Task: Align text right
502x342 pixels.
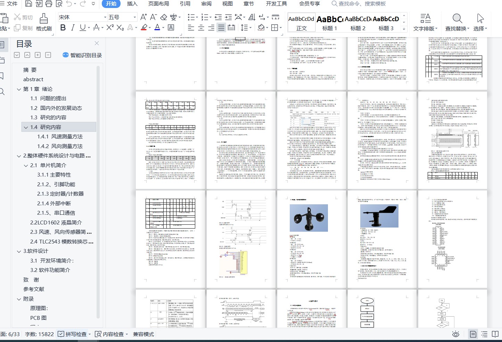Action: pyautogui.click(x=211, y=28)
